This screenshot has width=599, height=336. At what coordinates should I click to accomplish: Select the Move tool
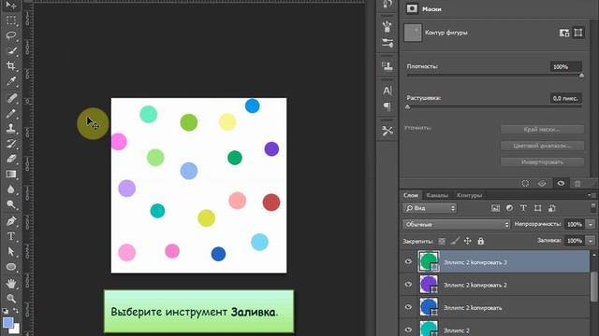pos(11,6)
